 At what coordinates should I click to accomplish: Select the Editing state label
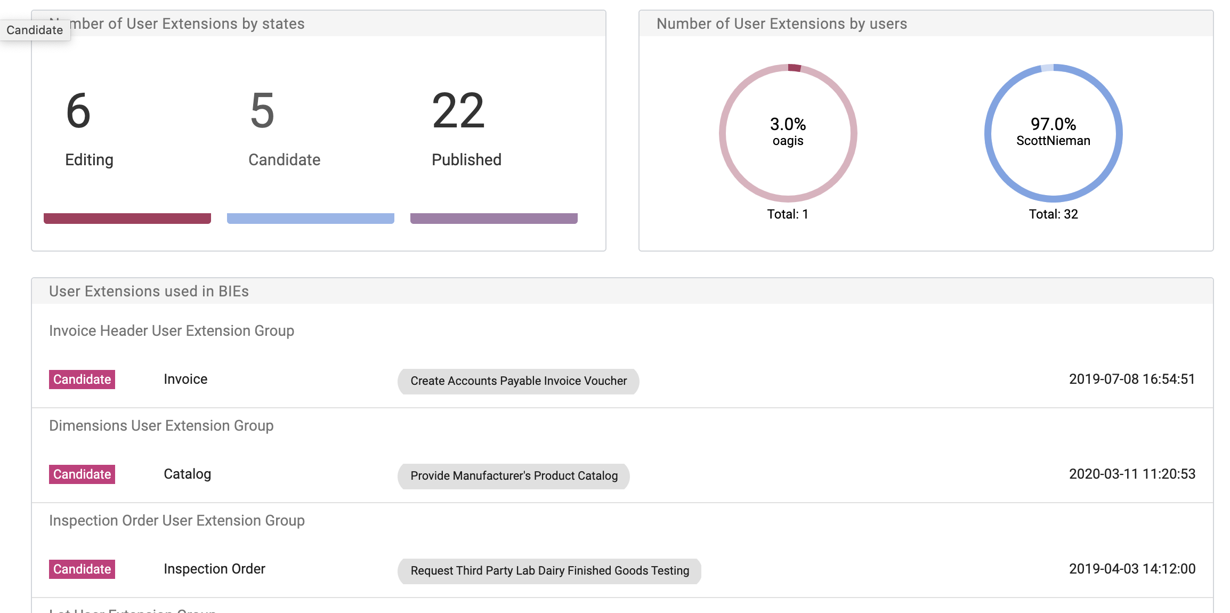[x=89, y=160]
